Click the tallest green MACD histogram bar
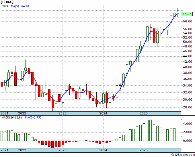The height and width of the screenshot is (157, 195). click(x=151, y=130)
